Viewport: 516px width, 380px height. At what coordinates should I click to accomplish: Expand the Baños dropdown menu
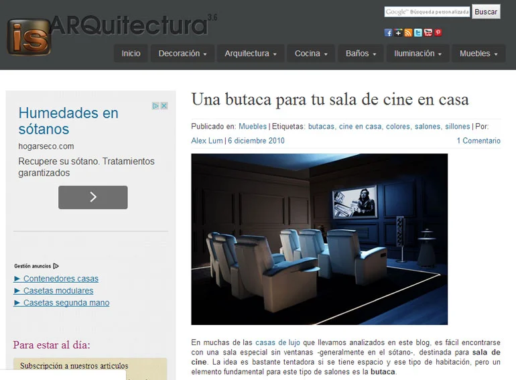[x=361, y=54]
